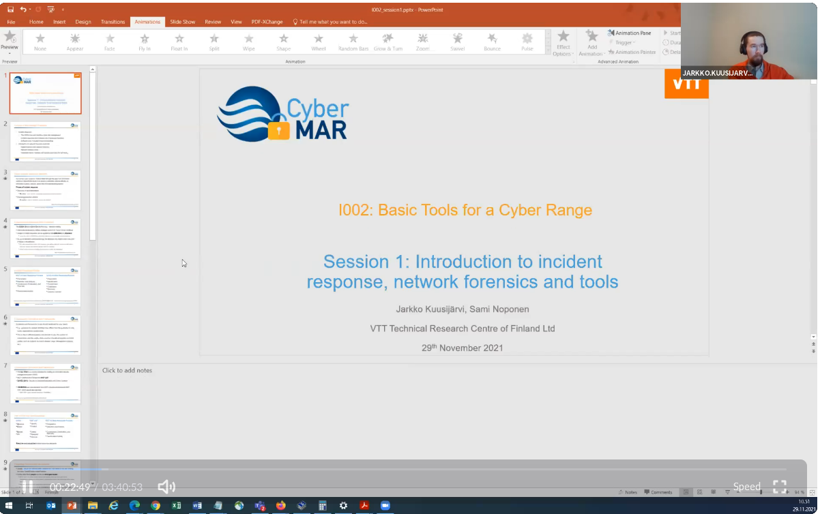Screen dimensions: 820x514
Task: Click the Preview animation button
Action: [x=10, y=40]
